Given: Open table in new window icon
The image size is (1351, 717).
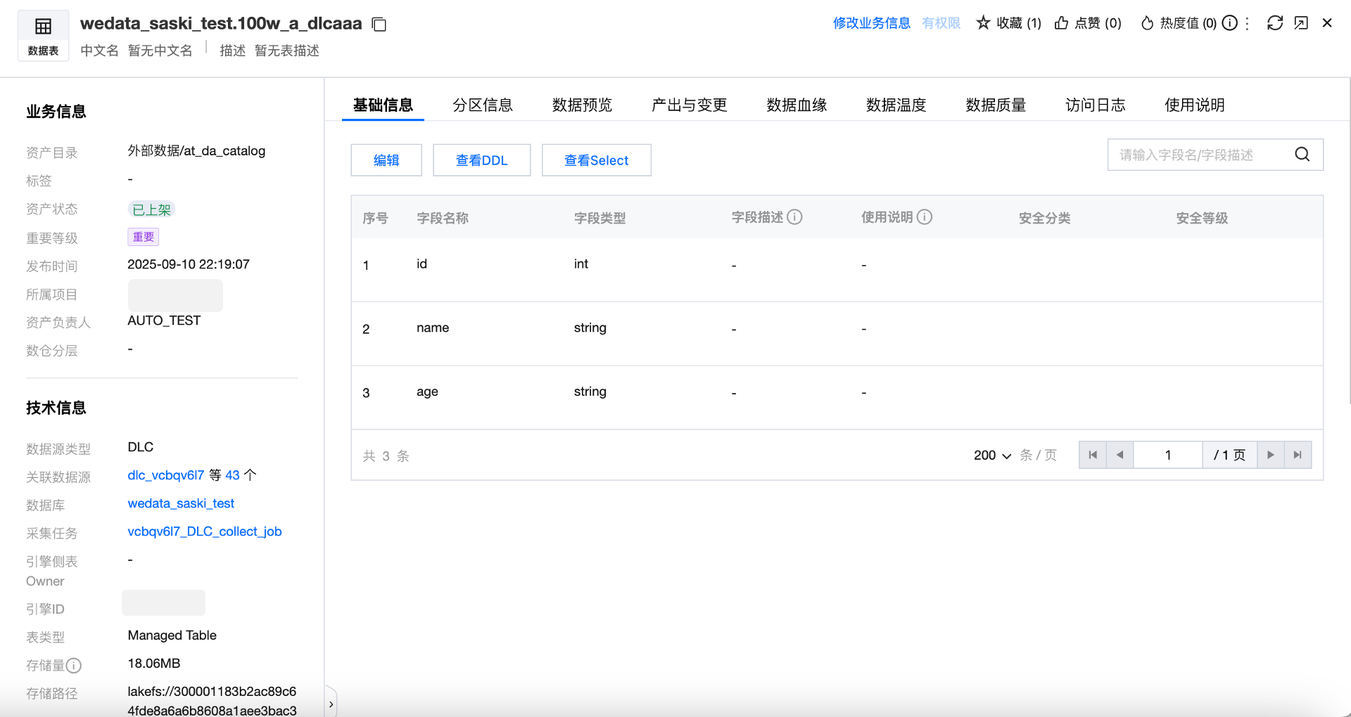Looking at the screenshot, I should 1301,23.
